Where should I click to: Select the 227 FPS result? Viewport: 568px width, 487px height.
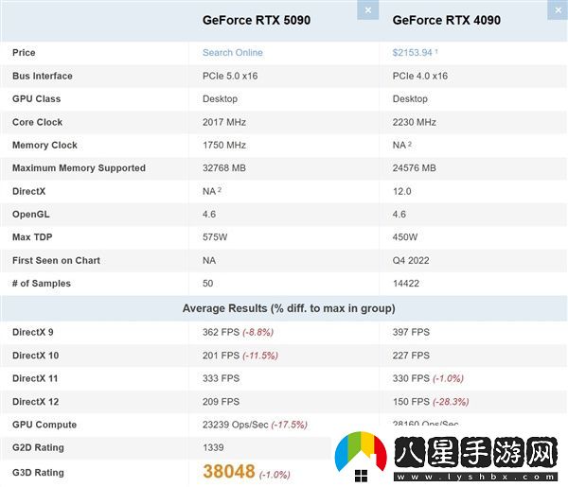click(411, 356)
